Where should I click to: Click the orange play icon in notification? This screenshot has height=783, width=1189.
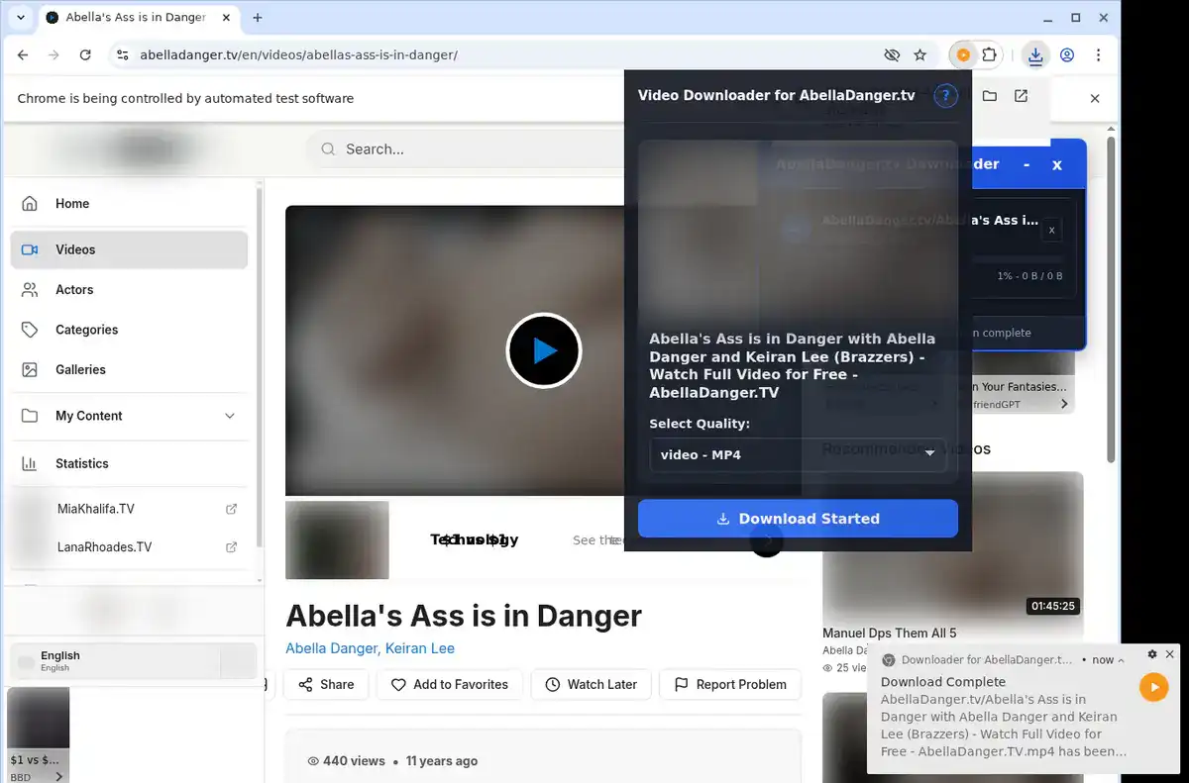point(1153,687)
